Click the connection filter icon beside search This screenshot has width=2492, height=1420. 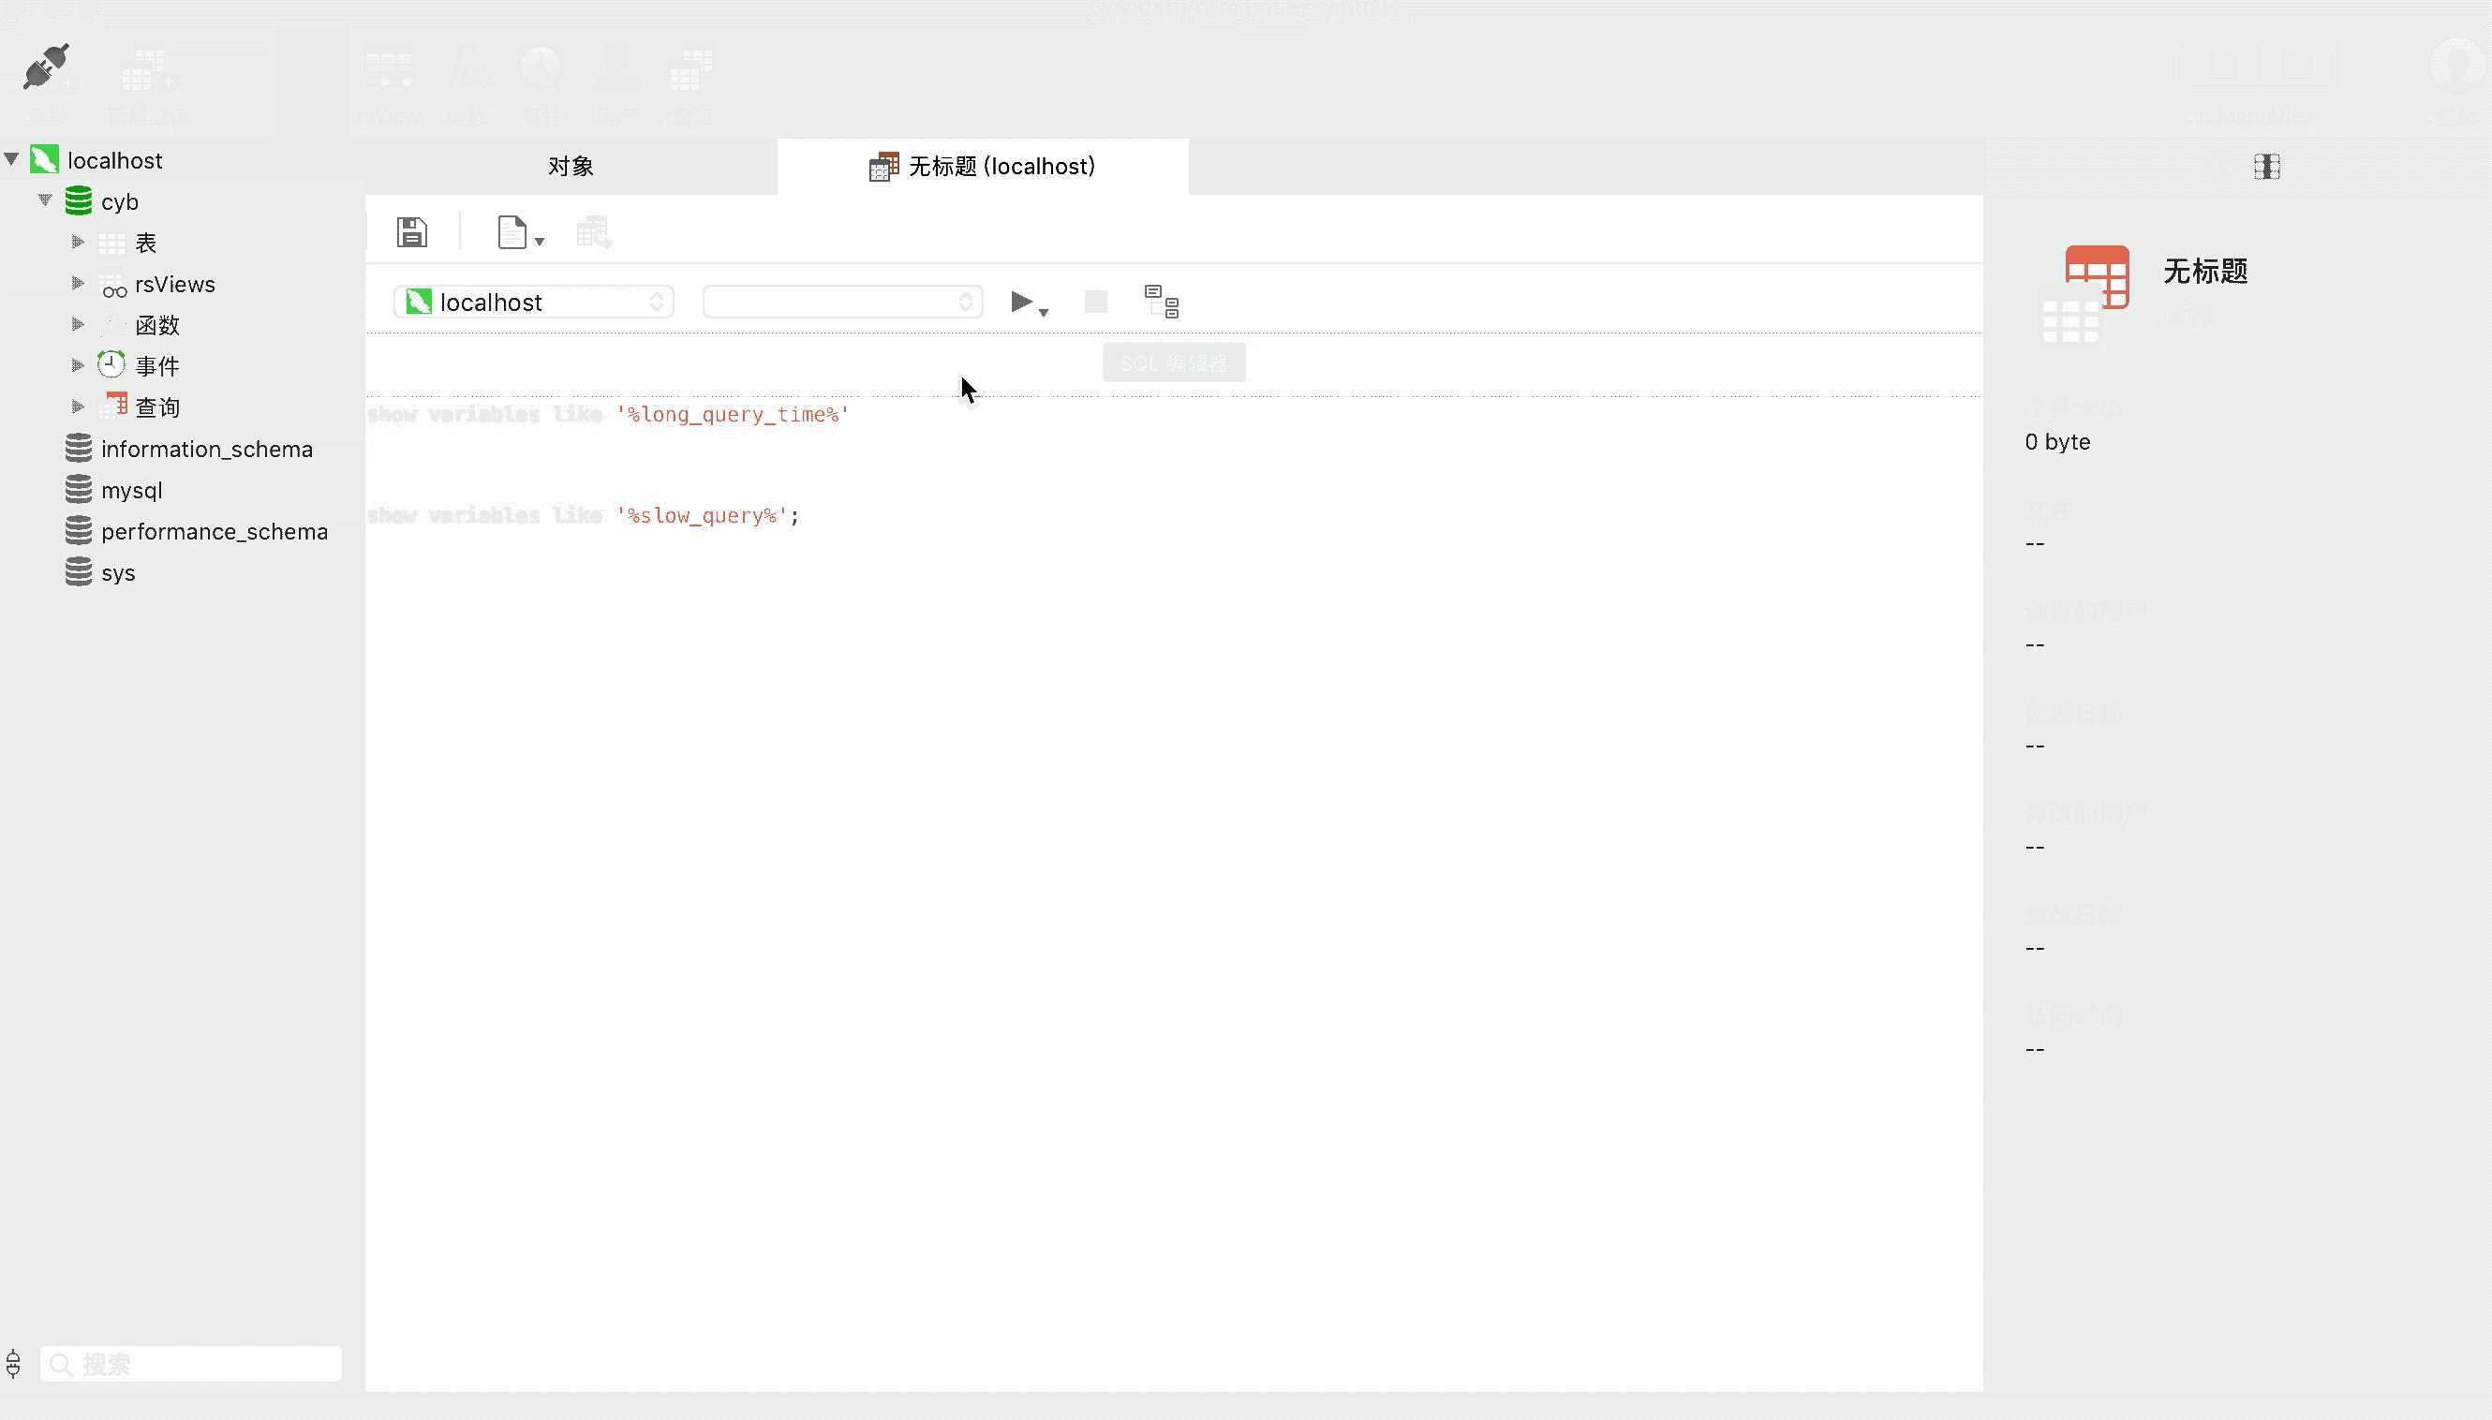pyautogui.click(x=14, y=1364)
